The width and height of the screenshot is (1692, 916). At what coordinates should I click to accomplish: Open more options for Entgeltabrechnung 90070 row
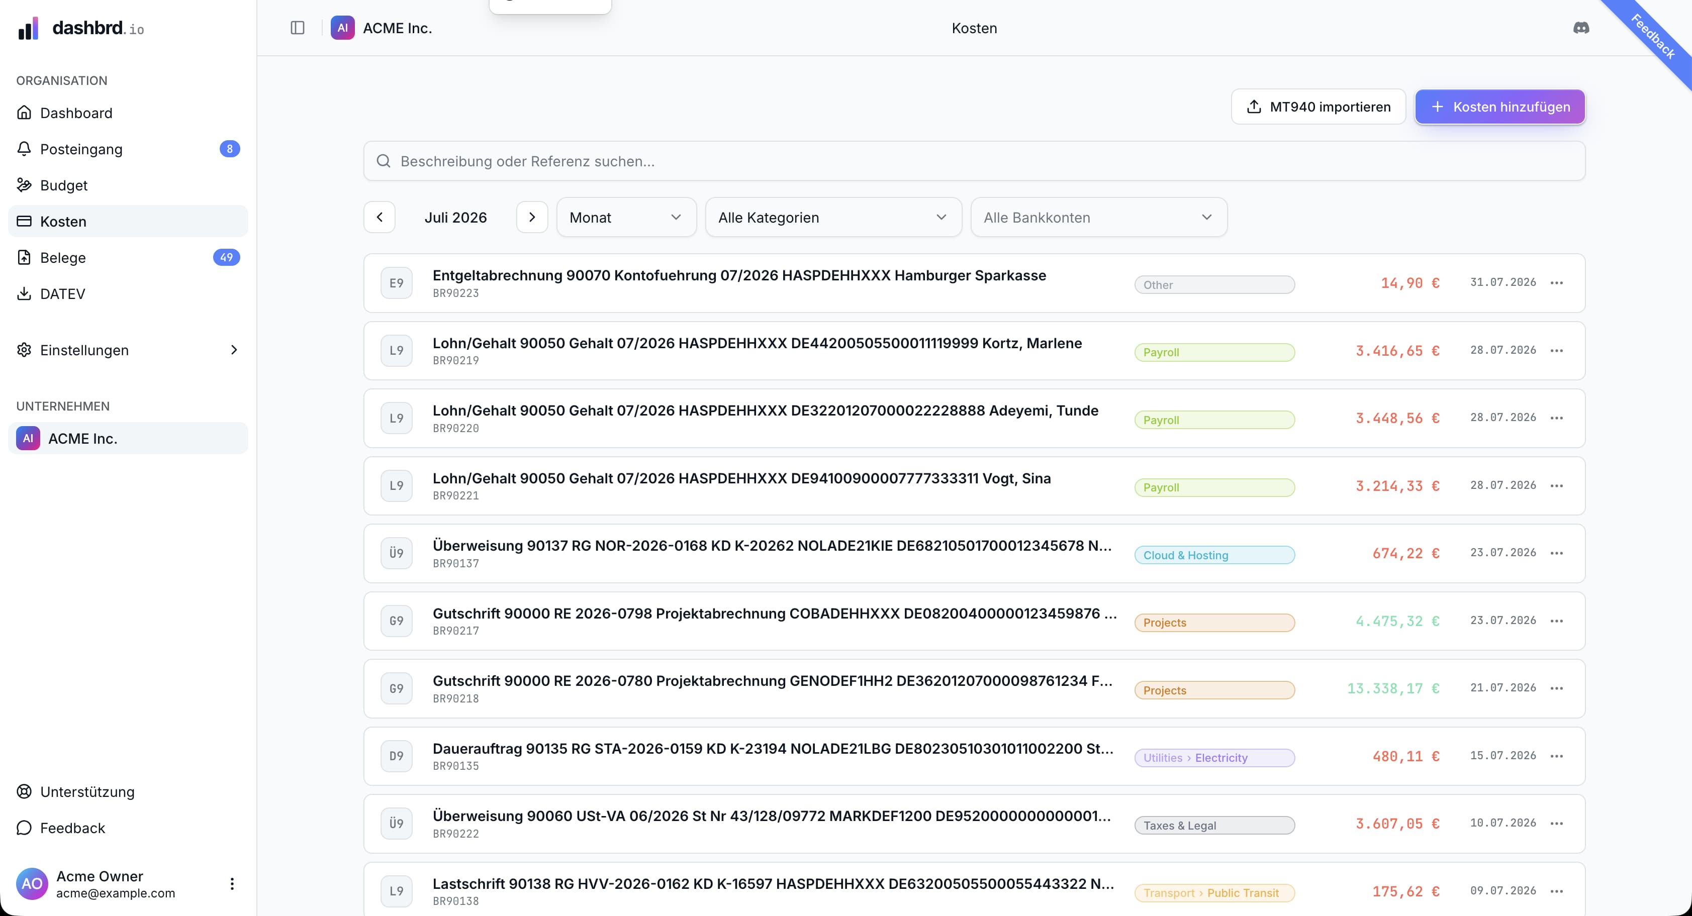coord(1556,283)
